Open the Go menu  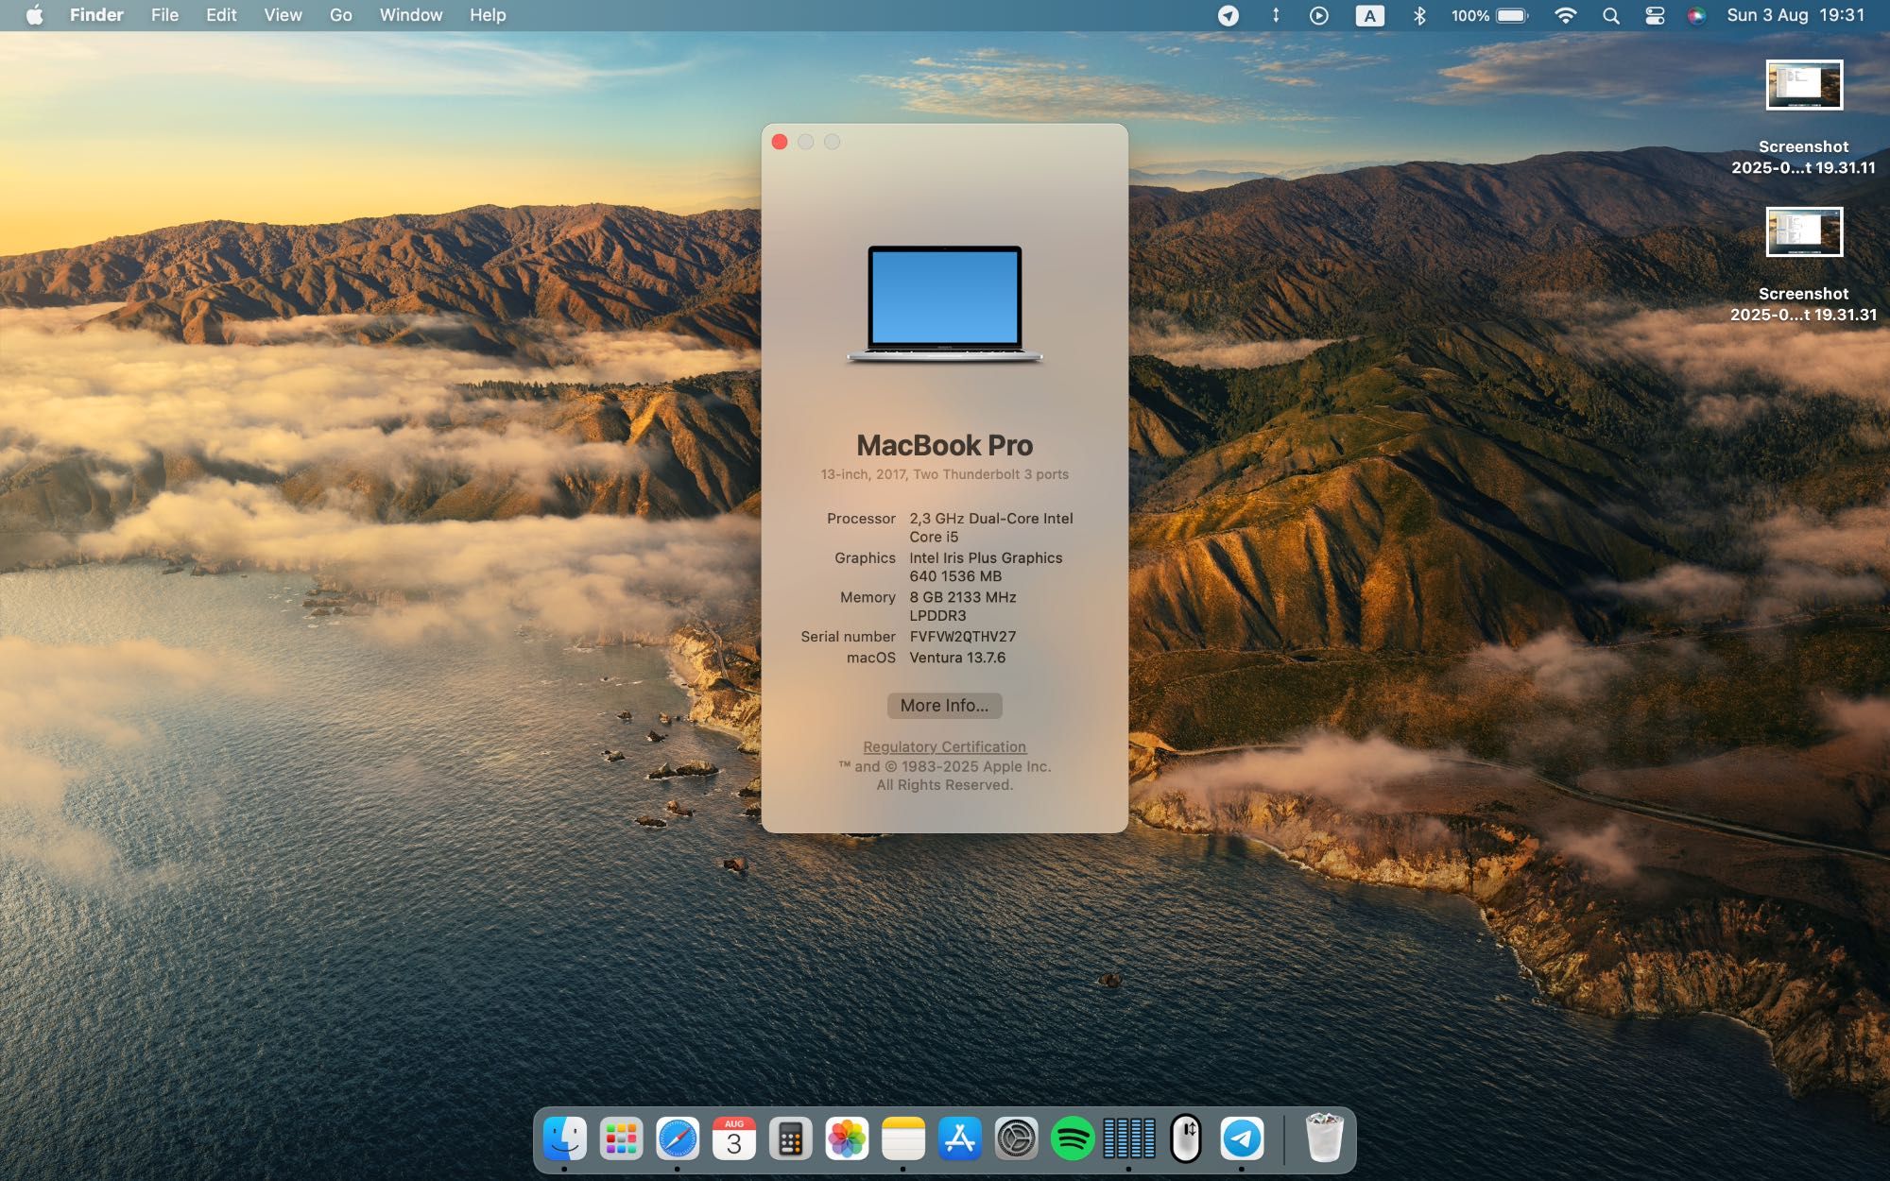pos(340,15)
